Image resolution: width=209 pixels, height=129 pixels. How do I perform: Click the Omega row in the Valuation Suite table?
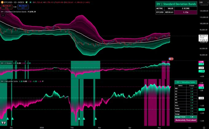tap(186, 114)
